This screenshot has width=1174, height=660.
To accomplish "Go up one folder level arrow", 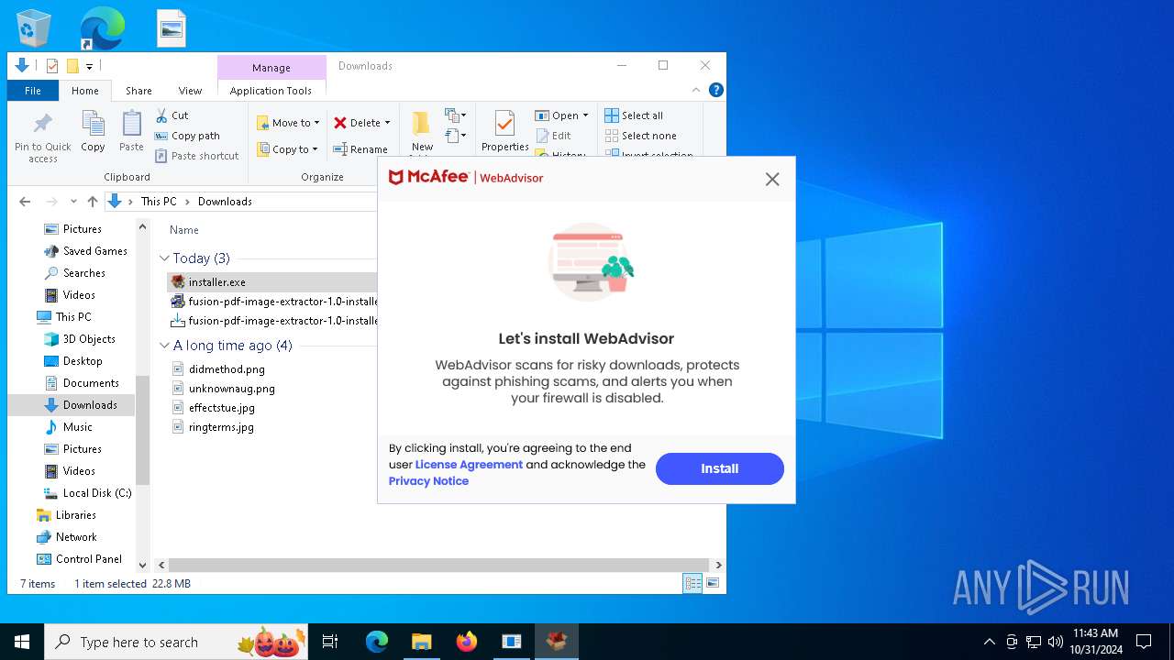I will [92, 202].
